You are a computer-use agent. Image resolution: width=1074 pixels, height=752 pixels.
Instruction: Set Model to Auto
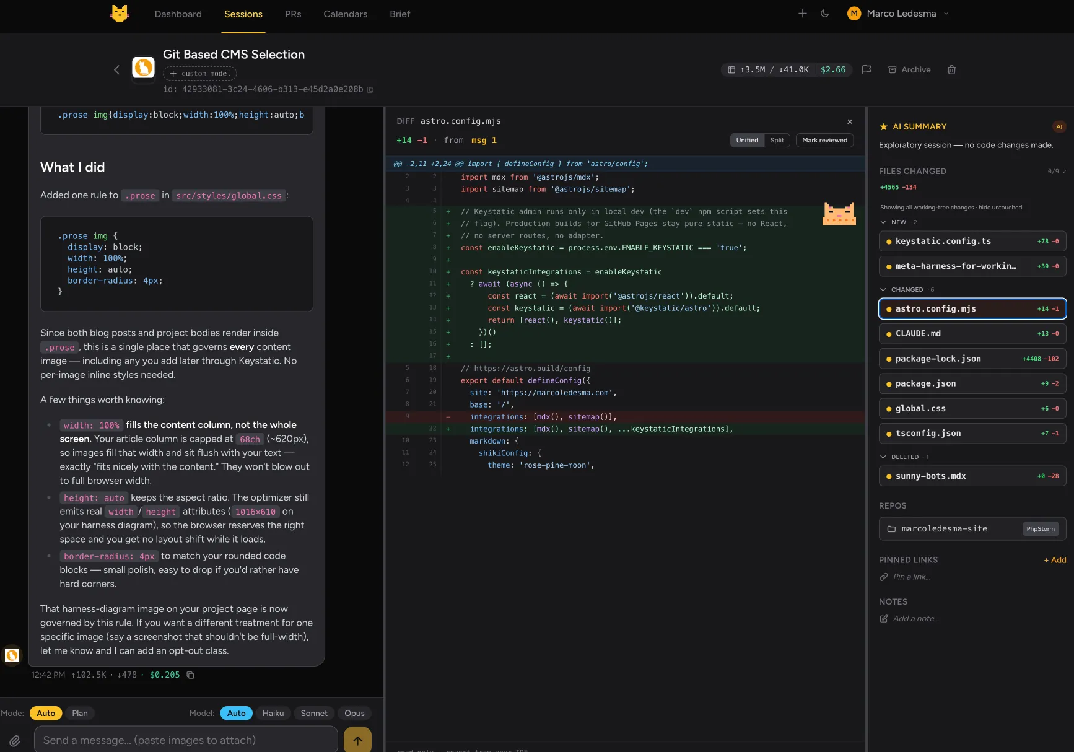tap(236, 714)
